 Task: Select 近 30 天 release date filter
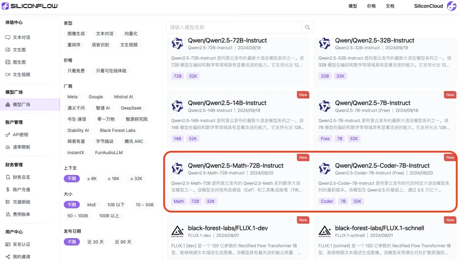tap(96, 242)
